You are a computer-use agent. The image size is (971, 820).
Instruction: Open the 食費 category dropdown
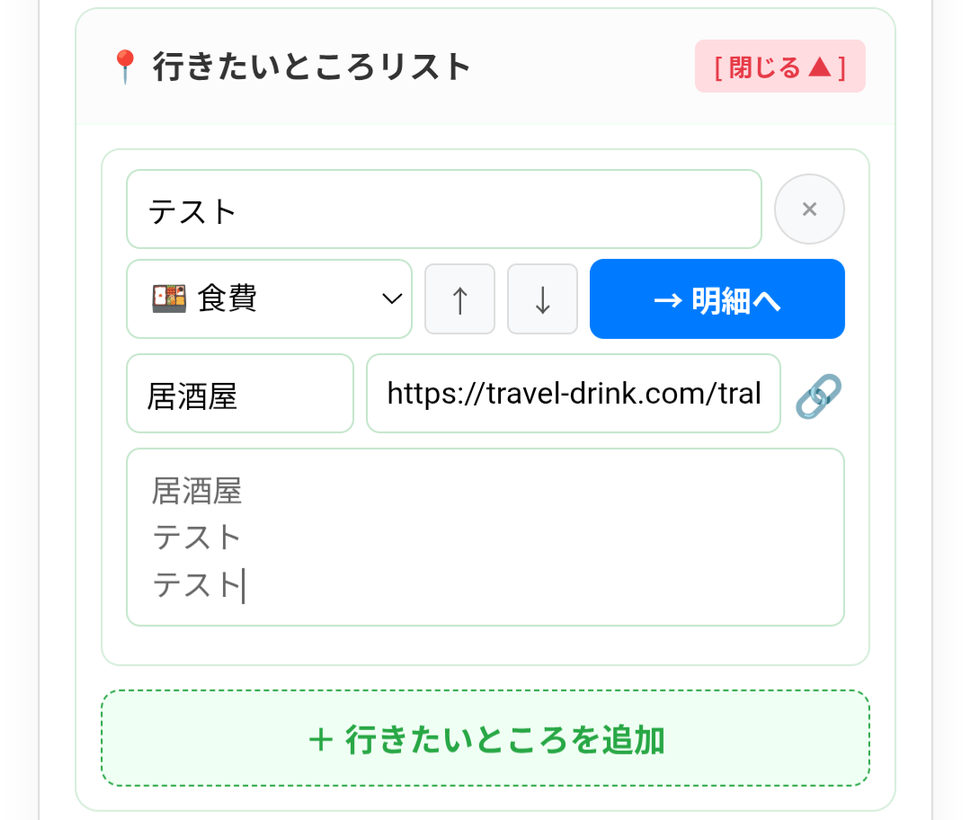[x=269, y=299]
